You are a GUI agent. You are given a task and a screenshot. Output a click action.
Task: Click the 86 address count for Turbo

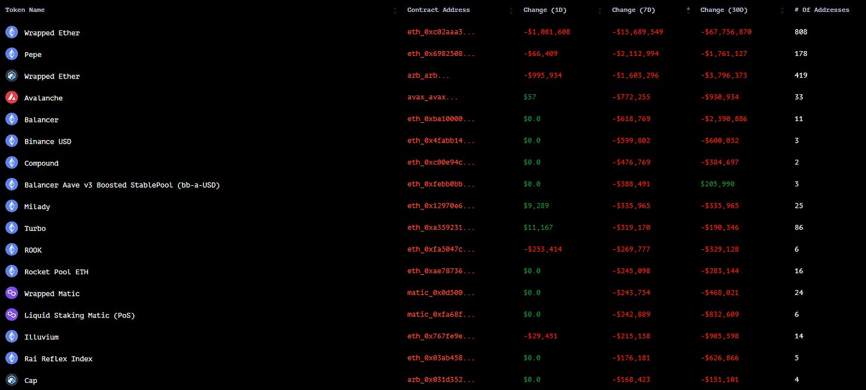click(799, 228)
